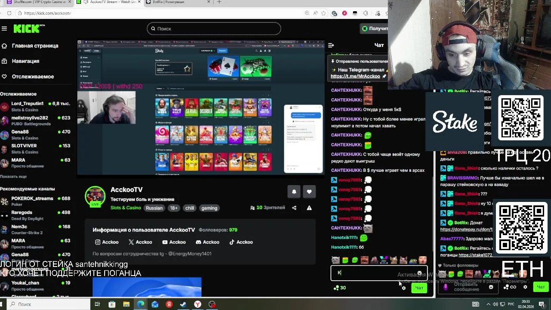The width and height of the screenshot is (551, 310).
Task: Open Отслеживаемое in the sidebar
Action: (x=28, y=77)
